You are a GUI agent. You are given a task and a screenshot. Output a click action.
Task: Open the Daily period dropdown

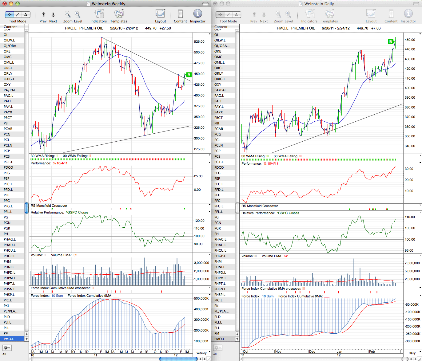tap(412, 353)
